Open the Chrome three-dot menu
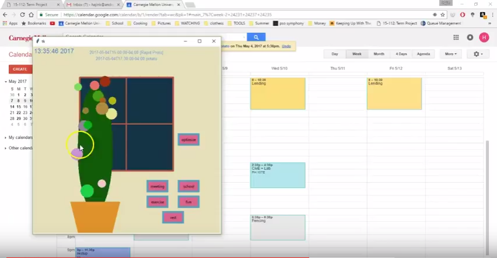The image size is (497, 258). click(492, 15)
